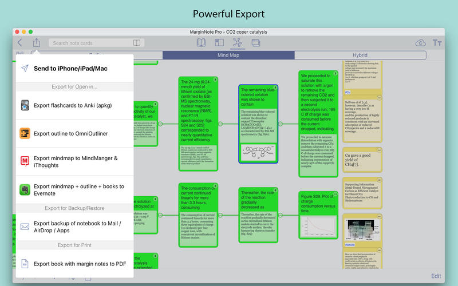
Task: Click the Evernote elephant icon
Action: [x=25, y=190]
